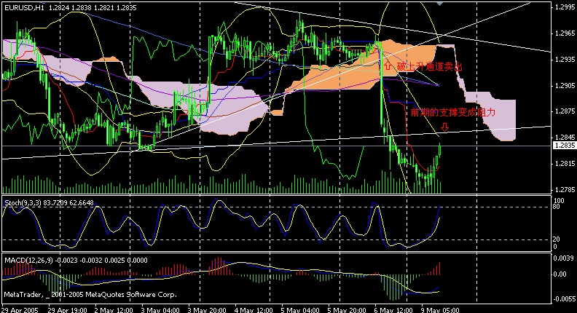Image resolution: width=577 pixels, height=313 pixels.
Task: Click the 1.2815 price scale label
Action: coord(565,164)
